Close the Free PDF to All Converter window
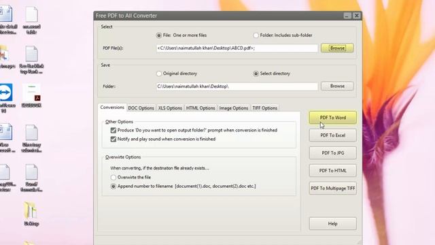 tap(357, 16)
